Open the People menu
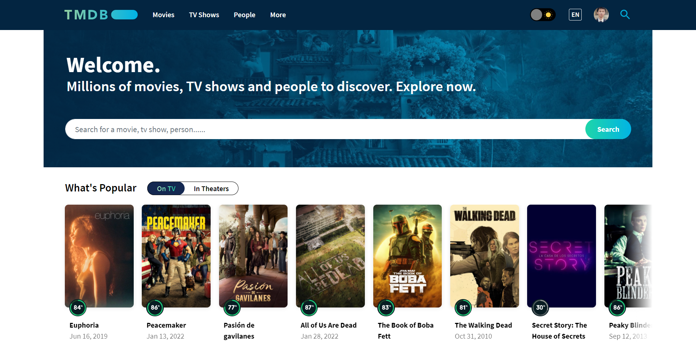 coord(245,15)
